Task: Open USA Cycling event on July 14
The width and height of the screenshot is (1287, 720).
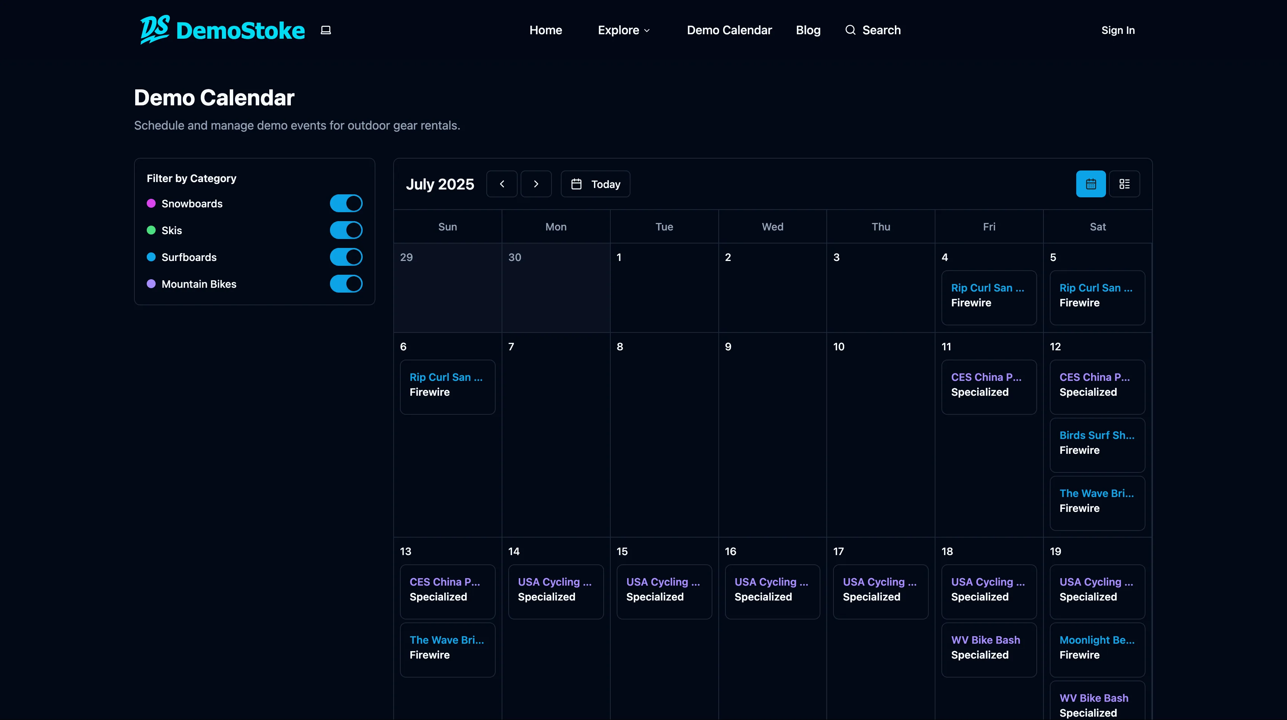Action: pos(556,592)
